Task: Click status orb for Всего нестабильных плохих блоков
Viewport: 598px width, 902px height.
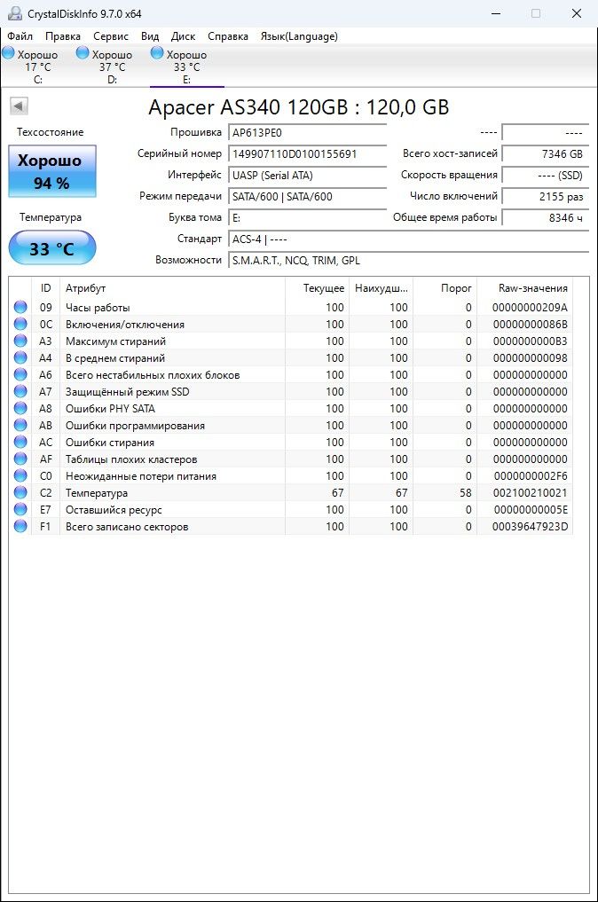Action: pos(20,374)
